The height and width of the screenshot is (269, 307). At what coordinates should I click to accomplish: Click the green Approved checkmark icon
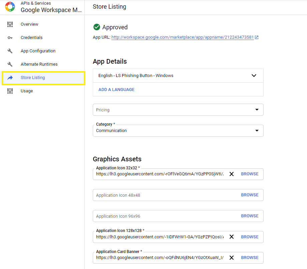(x=97, y=27)
